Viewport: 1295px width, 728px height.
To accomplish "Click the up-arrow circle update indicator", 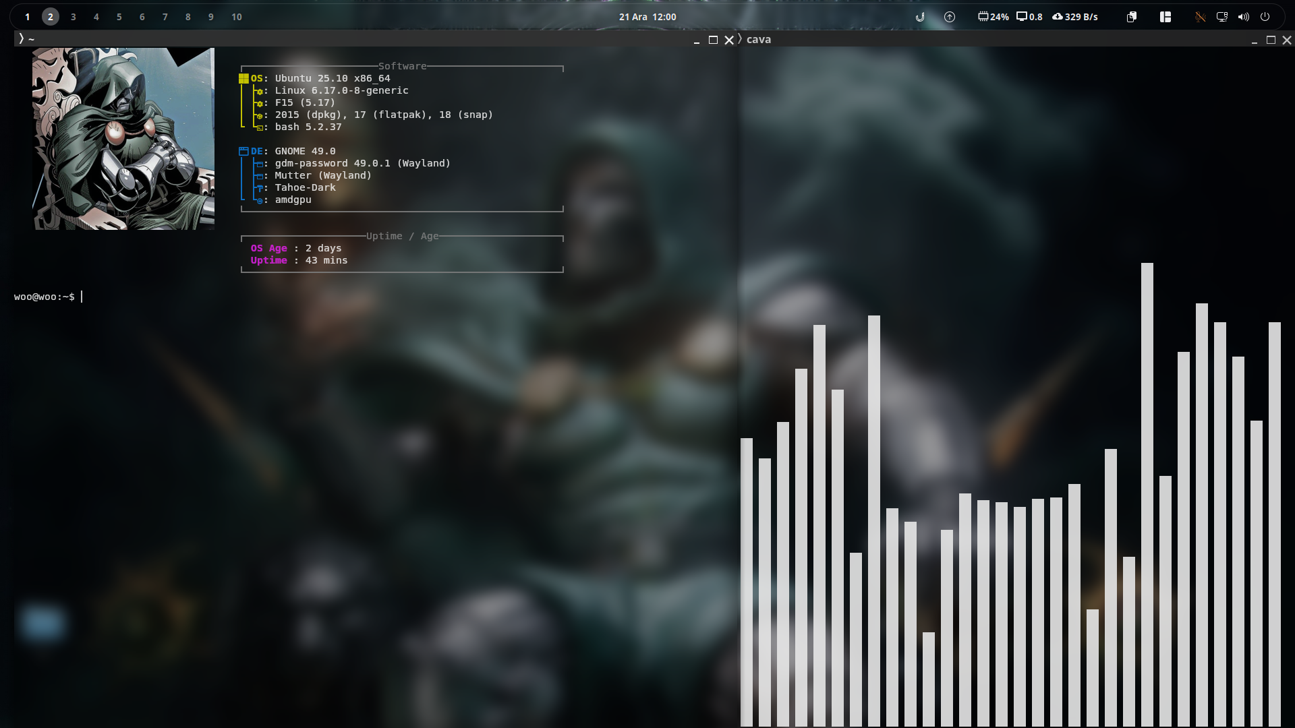I will 950,17.
